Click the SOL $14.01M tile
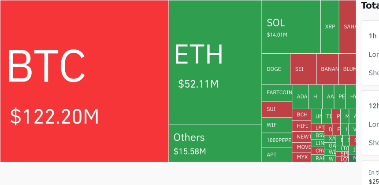The image size is (379, 185). (291, 27)
